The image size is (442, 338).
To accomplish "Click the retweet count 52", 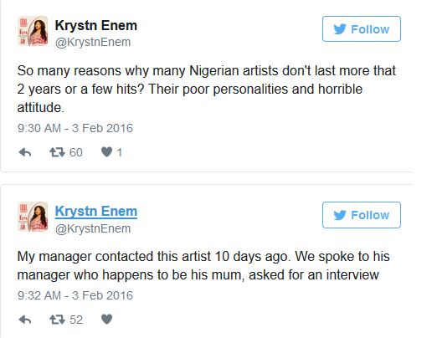I will [76, 320].
